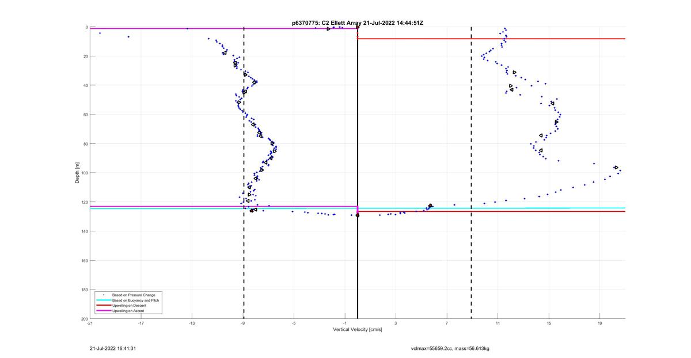This screenshot has height=358, width=691.
Task: Click the x-axis tick label '-1'
Action: pos(344,323)
